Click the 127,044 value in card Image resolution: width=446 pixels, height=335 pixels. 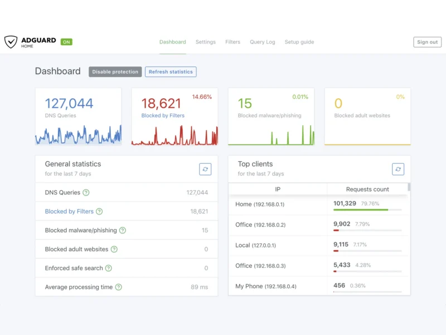coord(69,103)
